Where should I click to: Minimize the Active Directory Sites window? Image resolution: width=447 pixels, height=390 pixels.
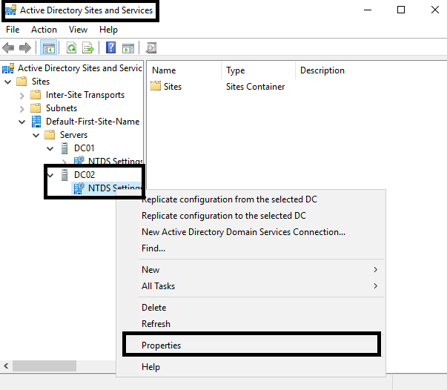click(368, 10)
